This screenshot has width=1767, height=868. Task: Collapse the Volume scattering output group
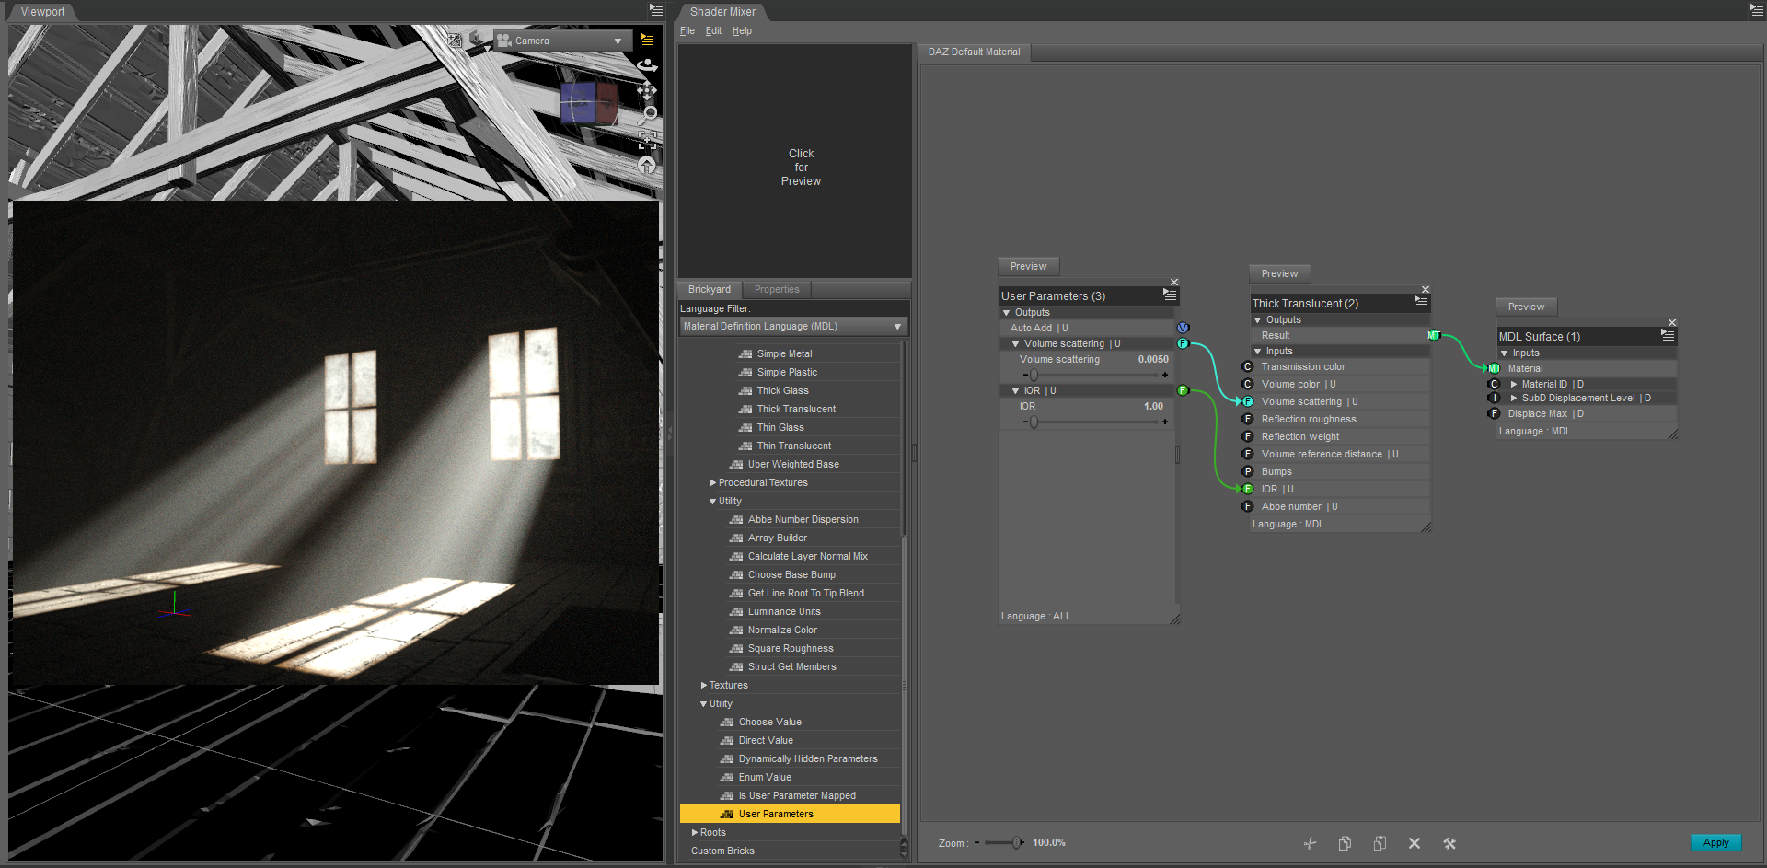(1016, 344)
